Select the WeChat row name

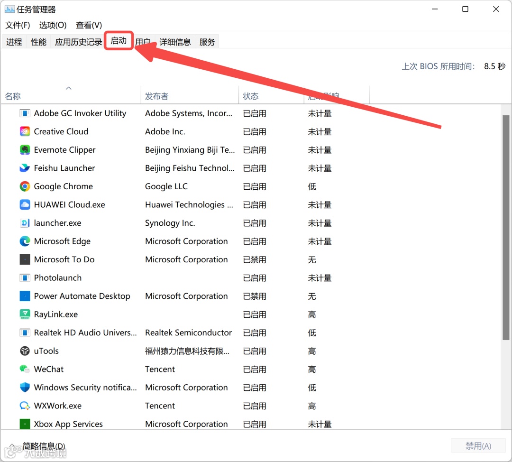tap(49, 370)
